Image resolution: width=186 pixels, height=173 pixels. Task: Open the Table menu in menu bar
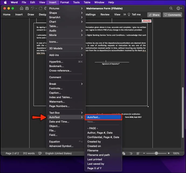(x=87, y=2)
